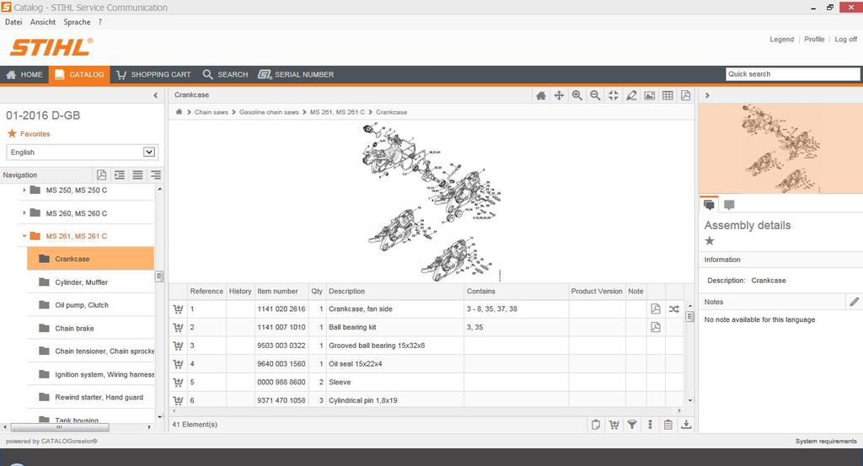The image size is (863, 466).
Task: Open the SERIAL NUMBER tab
Action: (296, 74)
